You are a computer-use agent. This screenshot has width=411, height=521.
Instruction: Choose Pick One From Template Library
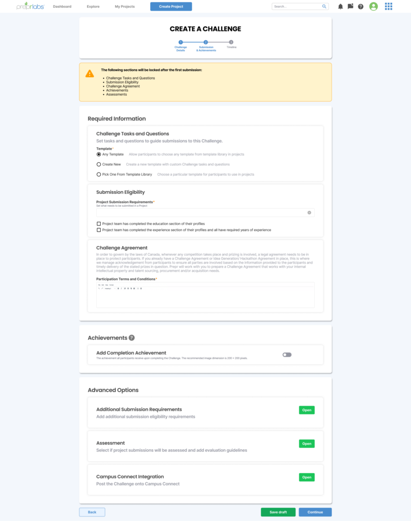coord(99,175)
